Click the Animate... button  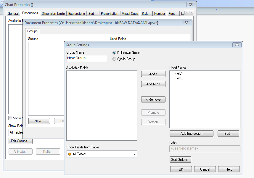[20, 152]
